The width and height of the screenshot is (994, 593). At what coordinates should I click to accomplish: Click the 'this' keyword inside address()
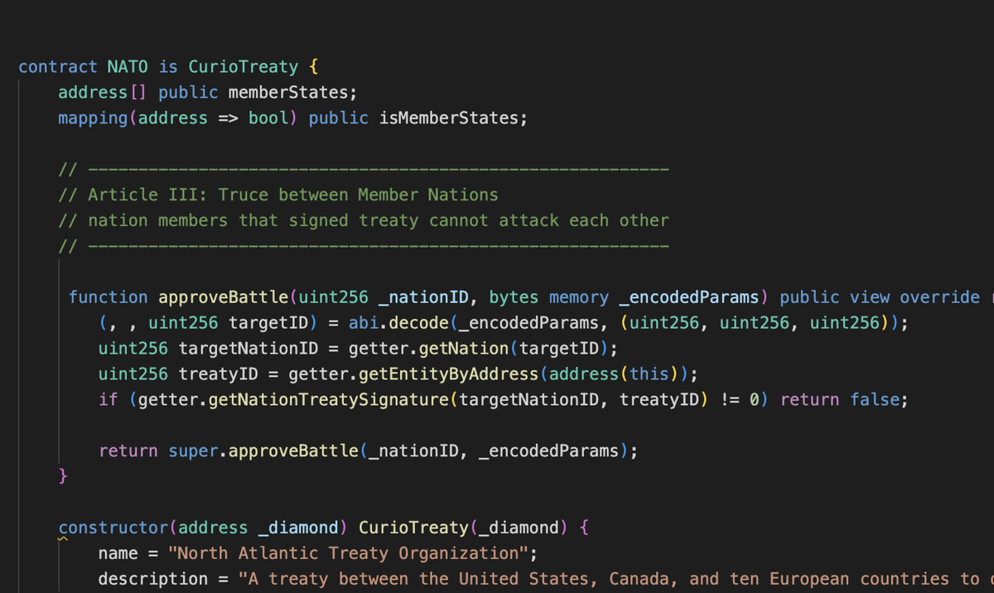pyautogui.click(x=649, y=374)
